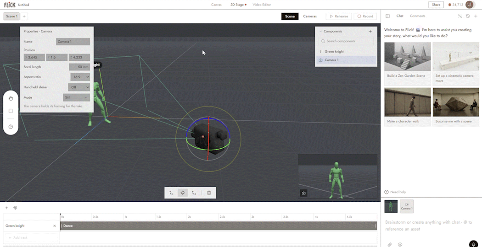
Task: Switch to Scene view mode
Action: point(290,16)
